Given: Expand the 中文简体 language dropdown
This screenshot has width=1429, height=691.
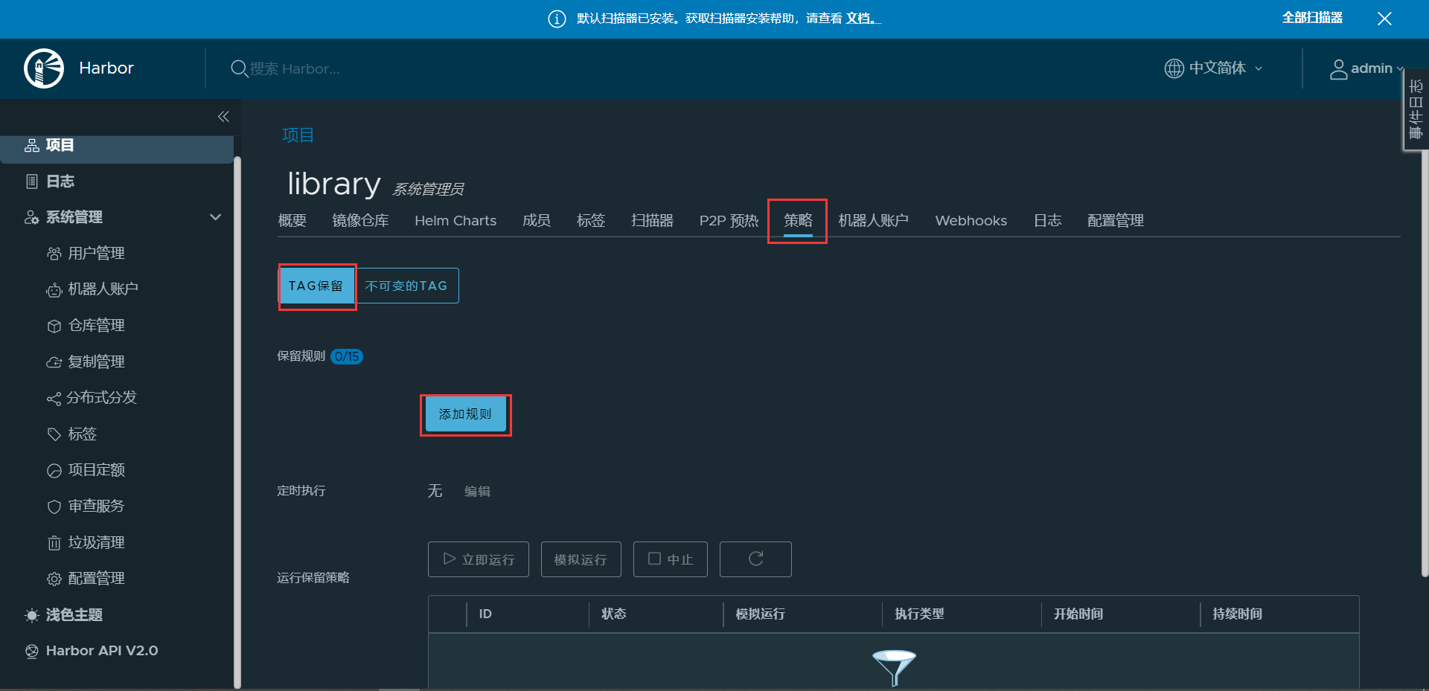Looking at the screenshot, I should [x=1226, y=68].
